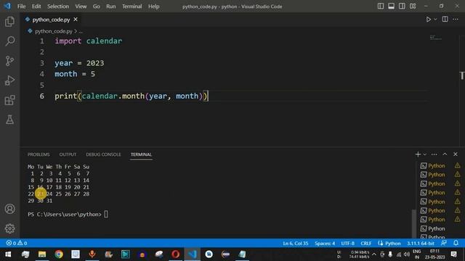Open the Source Control view
This screenshot has height=261, width=465.
tap(9, 61)
